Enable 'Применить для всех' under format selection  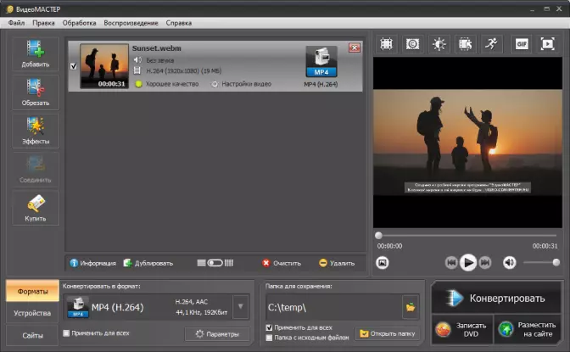tap(68, 333)
